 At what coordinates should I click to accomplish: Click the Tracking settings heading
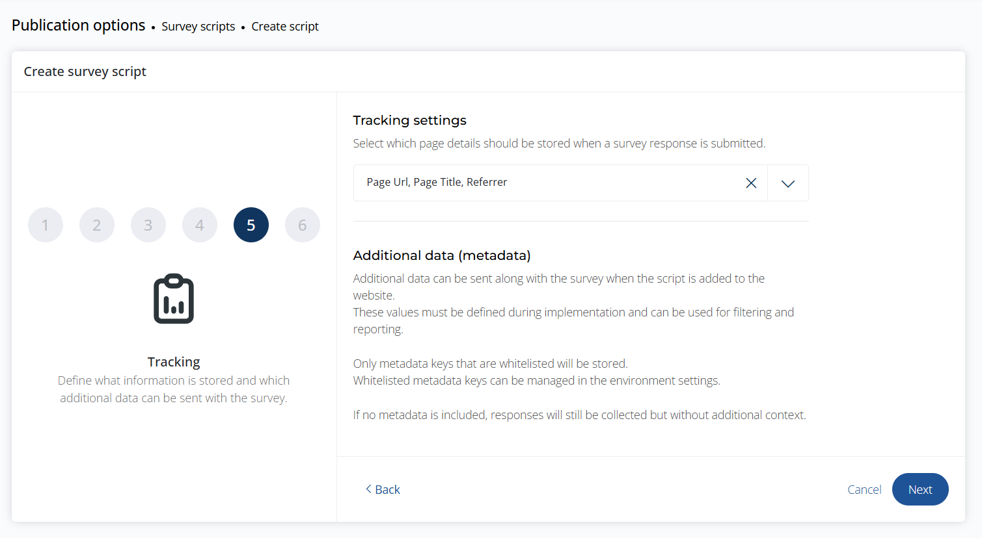tap(410, 120)
